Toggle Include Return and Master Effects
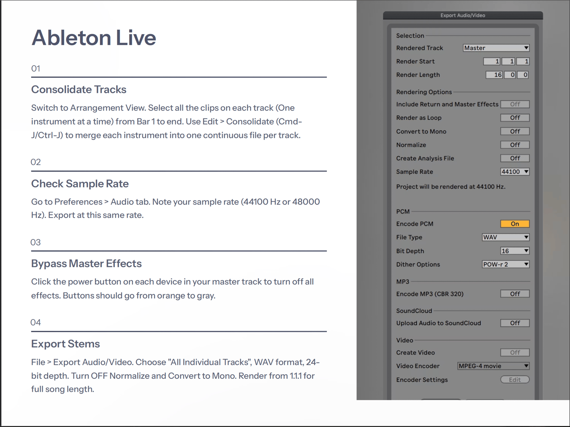The image size is (570, 427). click(515, 104)
